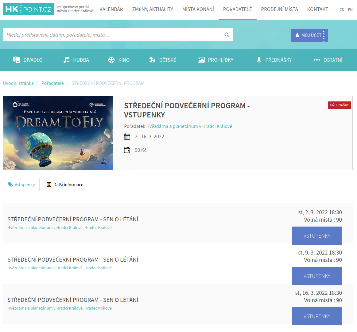Buy Vstupenky for the 9. 3. 2022 show
Viewport: 357px width, 332px height.
click(x=317, y=276)
